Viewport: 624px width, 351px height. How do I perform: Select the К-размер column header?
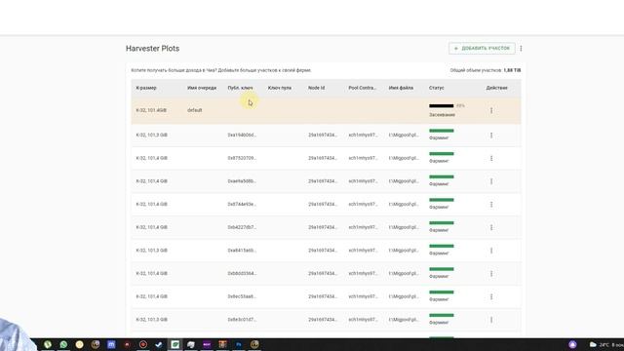click(146, 88)
